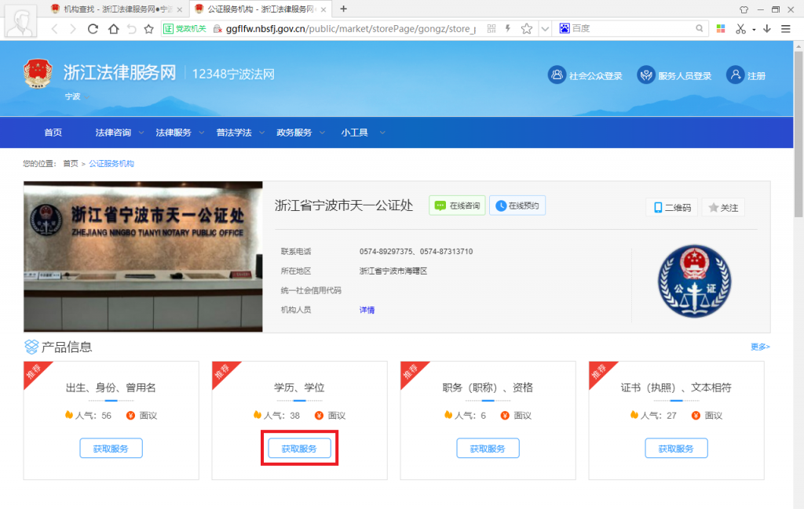Reload the page with refresh icon

click(x=93, y=29)
